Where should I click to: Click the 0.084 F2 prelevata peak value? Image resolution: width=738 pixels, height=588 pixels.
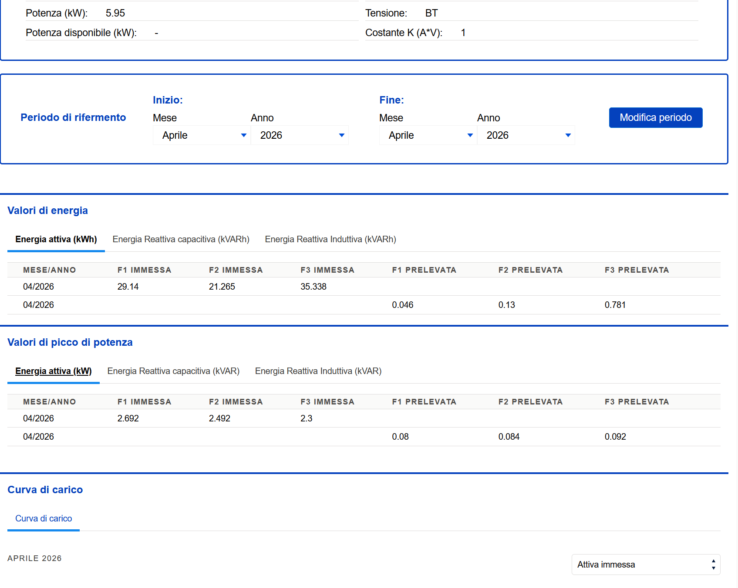pyautogui.click(x=509, y=437)
